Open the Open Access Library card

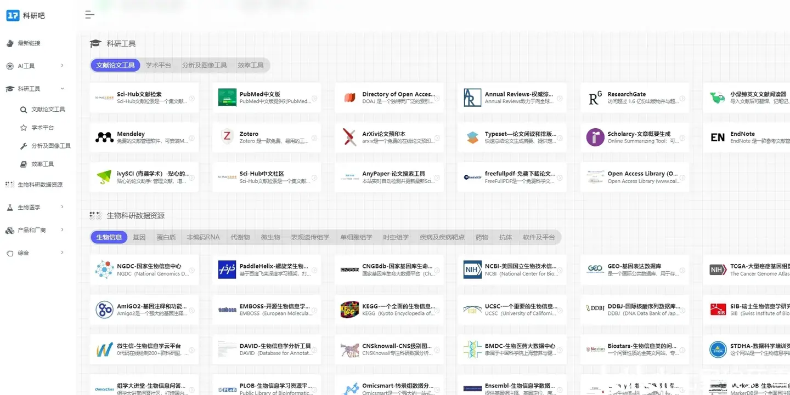point(635,177)
